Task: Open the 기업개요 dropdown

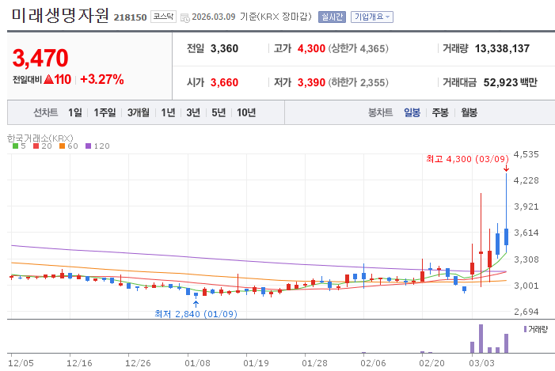Action: pyautogui.click(x=372, y=17)
